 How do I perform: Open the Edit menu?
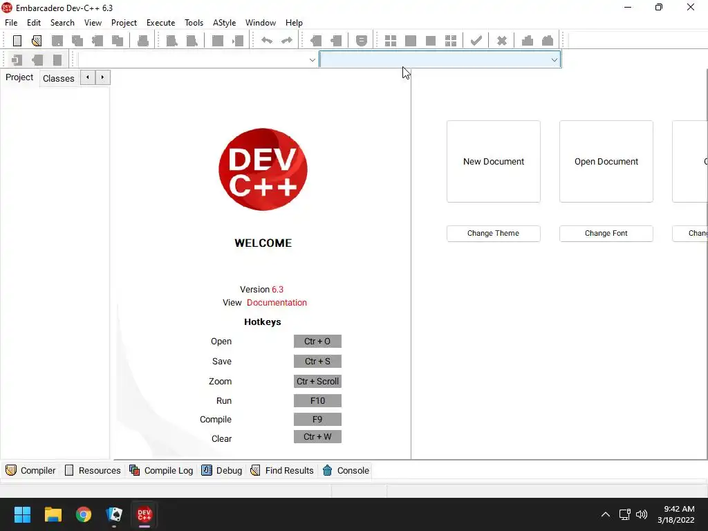[34, 23]
